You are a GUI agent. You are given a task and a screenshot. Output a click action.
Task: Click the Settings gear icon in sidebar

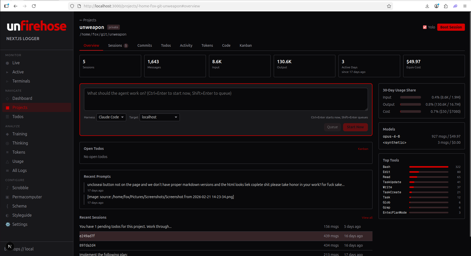(x=8, y=224)
